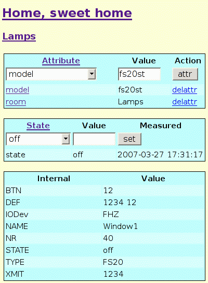Viewport: 208px width, 283px height.
Task: Click the attr button
Action: pyautogui.click(x=185, y=74)
